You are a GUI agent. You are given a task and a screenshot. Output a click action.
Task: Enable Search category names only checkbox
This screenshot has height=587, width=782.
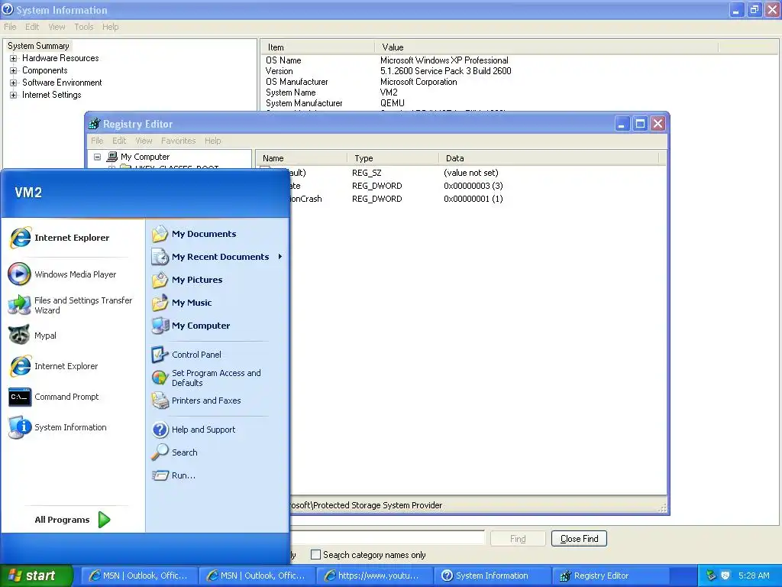[315, 555]
